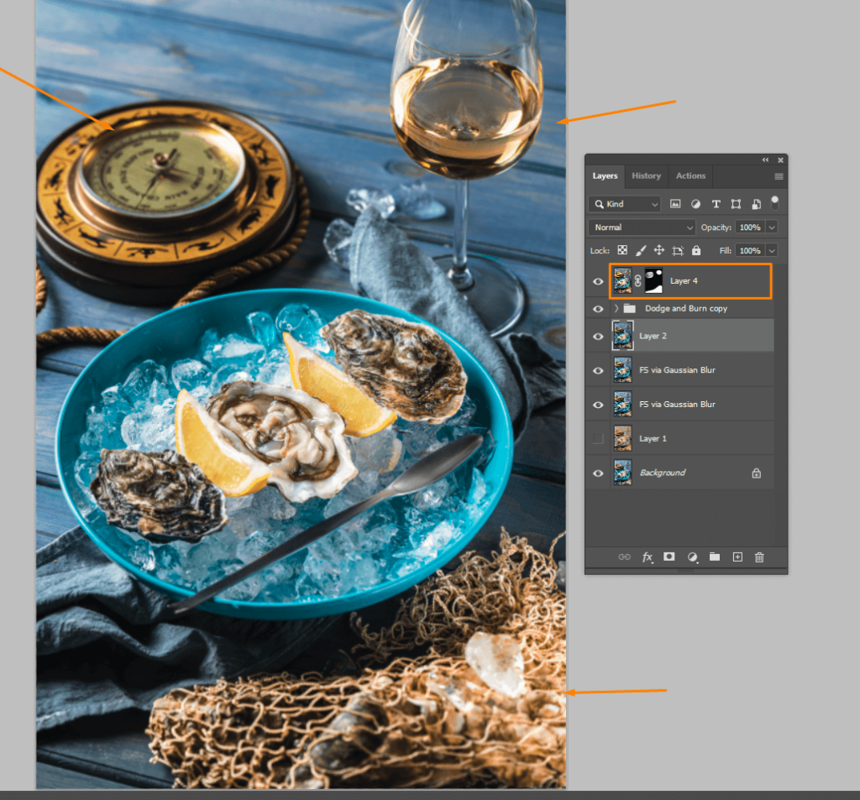This screenshot has height=800, width=860.
Task: Create a new group in Layers panel
Action: pyautogui.click(x=715, y=557)
